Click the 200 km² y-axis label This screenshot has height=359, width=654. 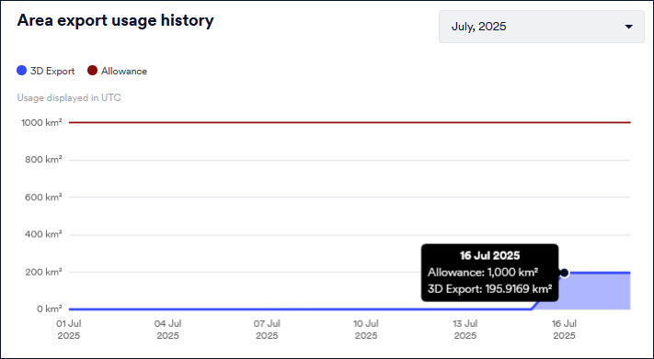pyautogui.click(x=43, y=272)
